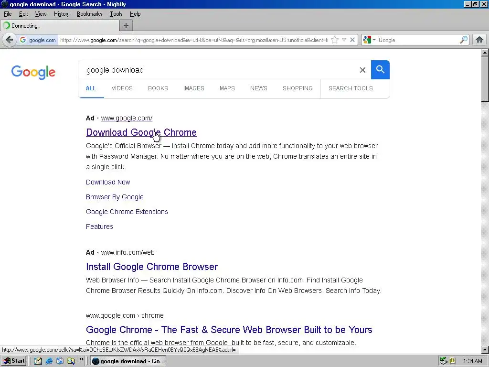Select the ALL results tab

[91, 88]
